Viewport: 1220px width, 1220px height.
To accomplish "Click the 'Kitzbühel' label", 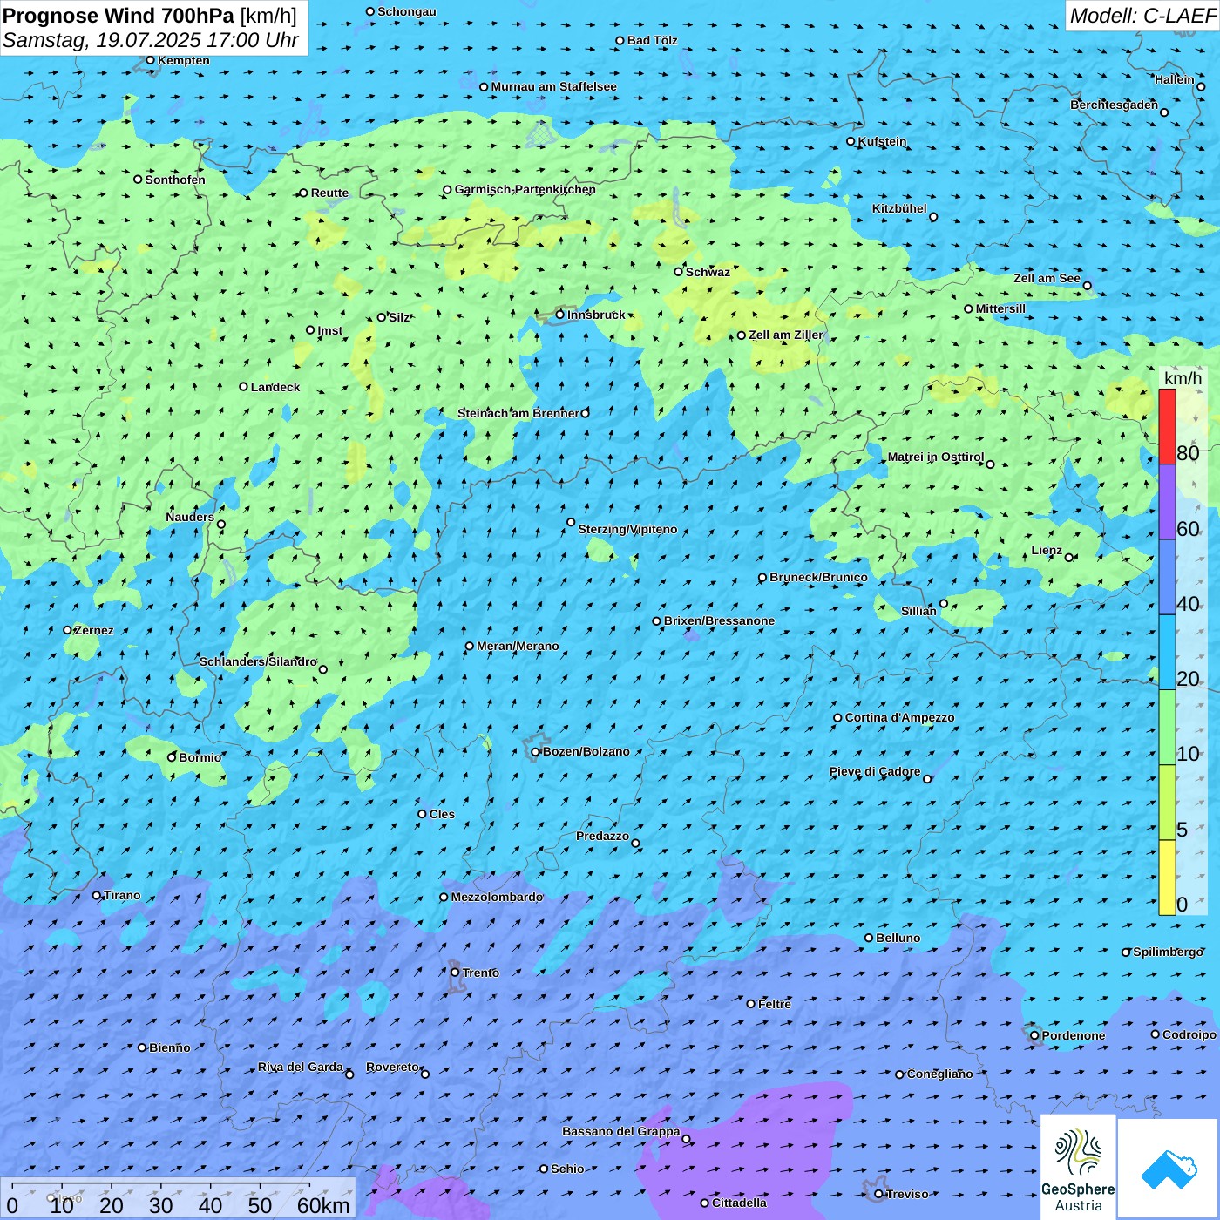I will (x=899, y=208).
